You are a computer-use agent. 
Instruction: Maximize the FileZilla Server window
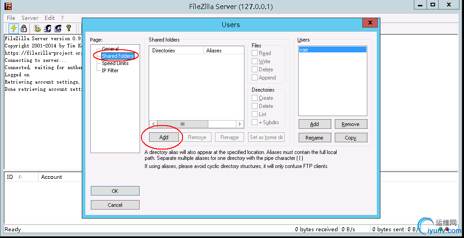coord(433,5)
